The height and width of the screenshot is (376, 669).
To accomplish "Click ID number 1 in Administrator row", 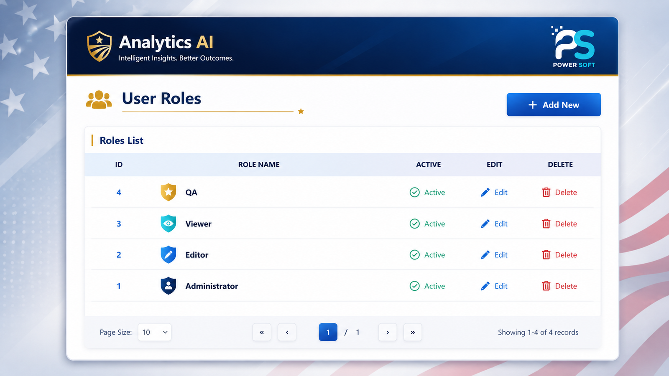I will pos(119,286).
